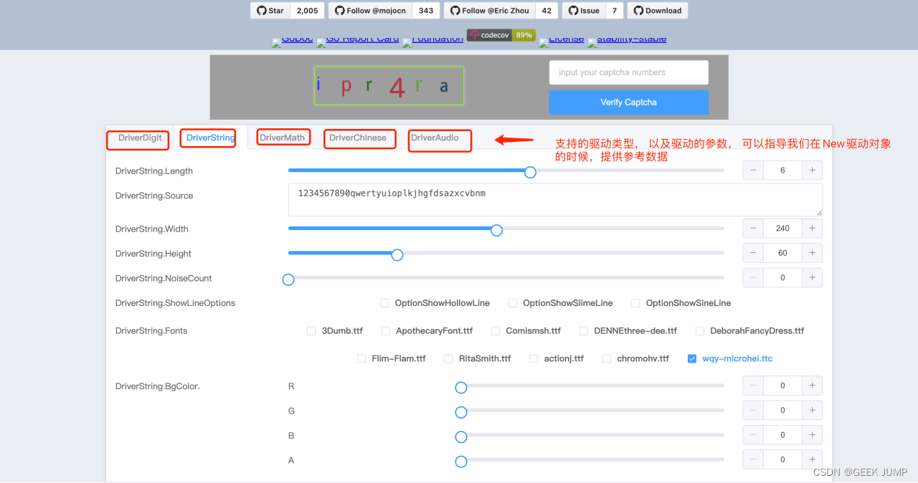Enable the OptionShowHollowLine checkbox
Screen dimensions: 918x483
tap(385, 303)
